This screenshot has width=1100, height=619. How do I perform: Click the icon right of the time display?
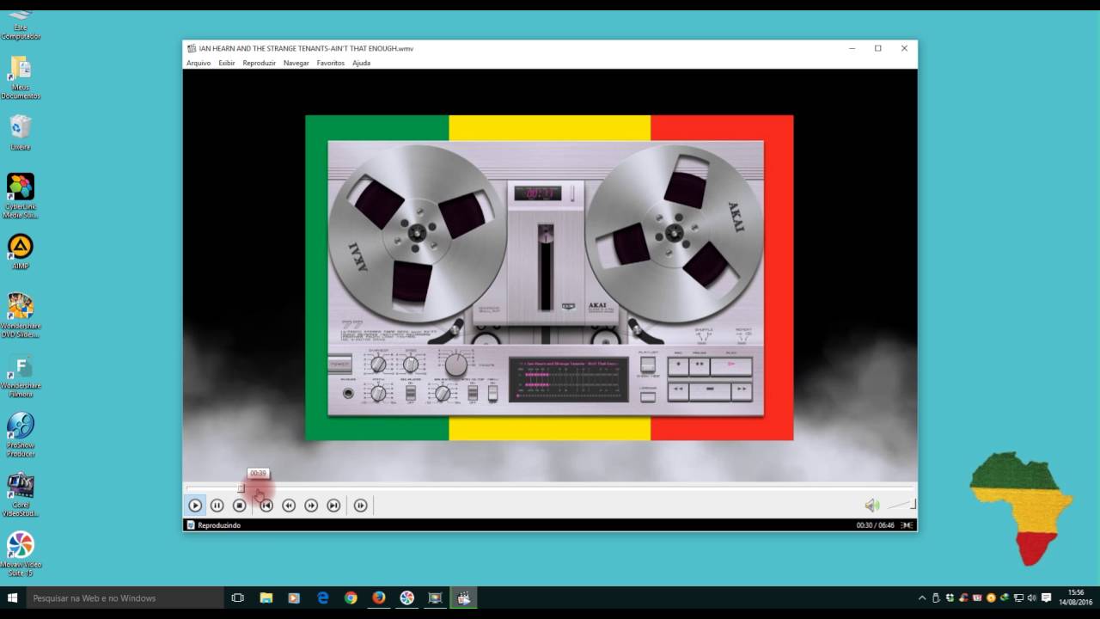coord(906,525)
